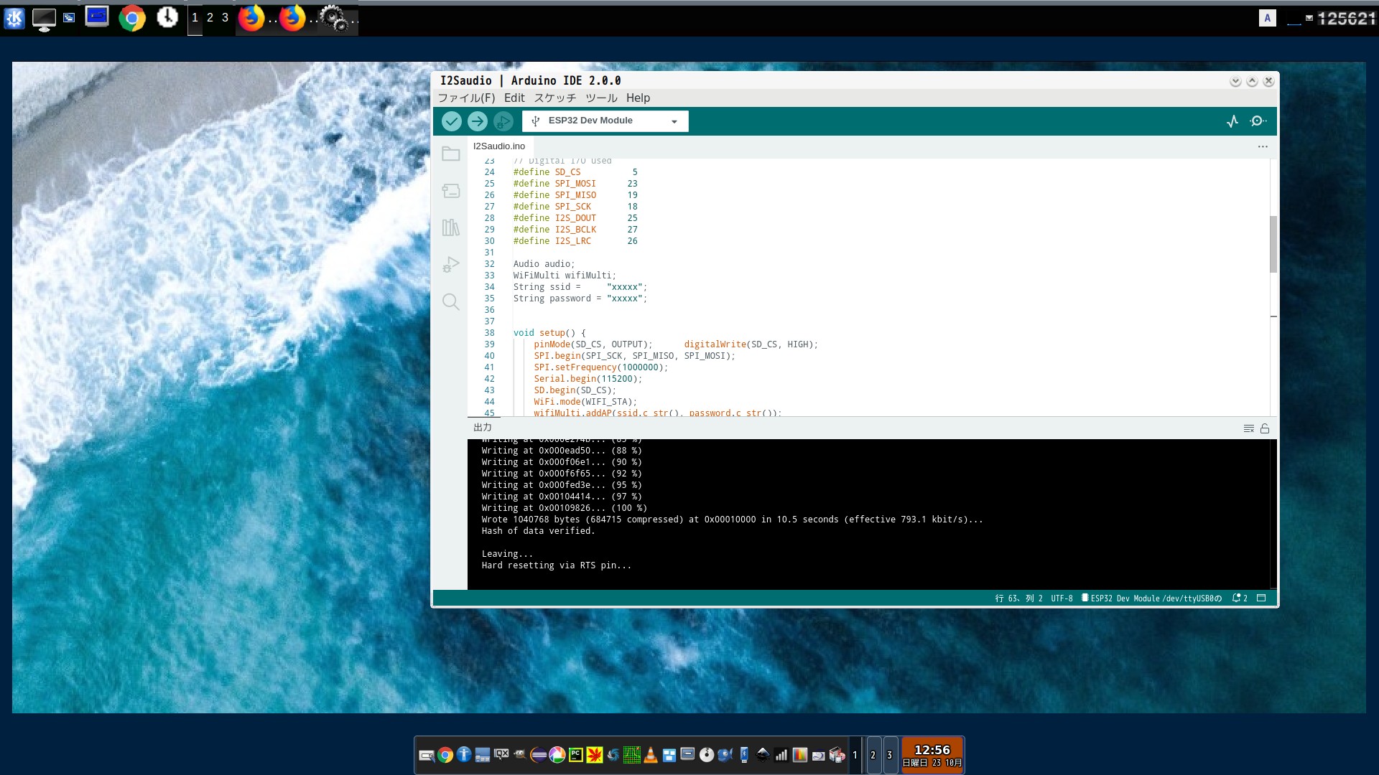Open the Serial Plotter
The width and height of the screenshot is (1379, 775).
click(x=1232, y=121)
